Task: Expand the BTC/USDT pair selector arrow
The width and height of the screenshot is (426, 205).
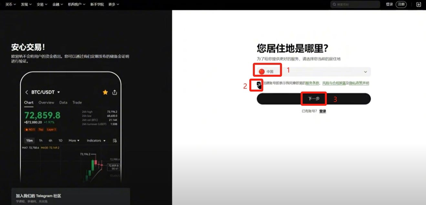Action: (58, 92)
